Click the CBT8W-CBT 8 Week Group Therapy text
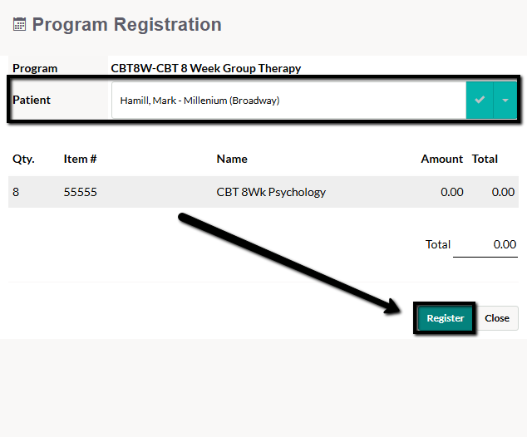Viewport: 527px width, 437px height. tap(206, 68)
